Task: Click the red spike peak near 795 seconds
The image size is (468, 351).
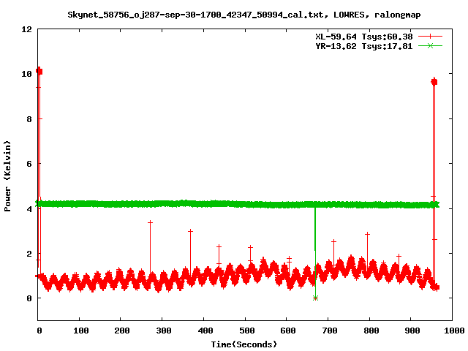Action: 367,234
